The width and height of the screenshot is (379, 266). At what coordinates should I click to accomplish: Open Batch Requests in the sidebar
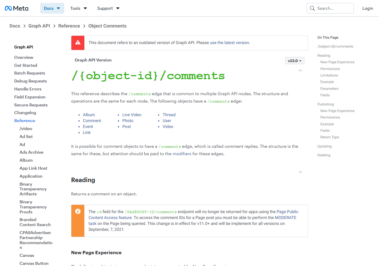point(30,73)
